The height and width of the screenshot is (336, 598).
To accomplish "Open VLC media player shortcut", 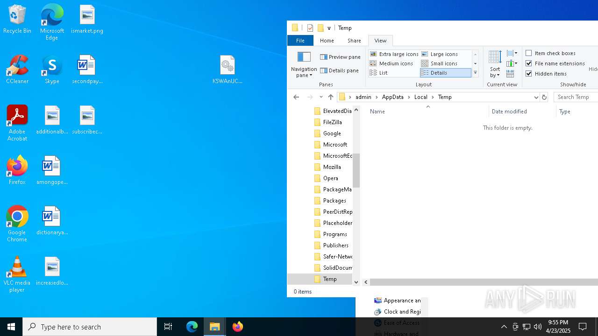I will tap(17, 274).
